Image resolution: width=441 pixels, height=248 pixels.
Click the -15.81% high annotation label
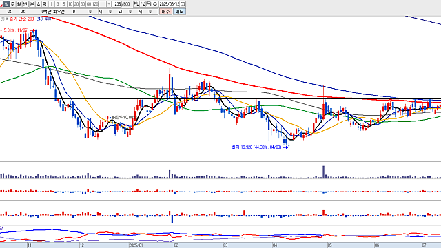click(14, 30)
